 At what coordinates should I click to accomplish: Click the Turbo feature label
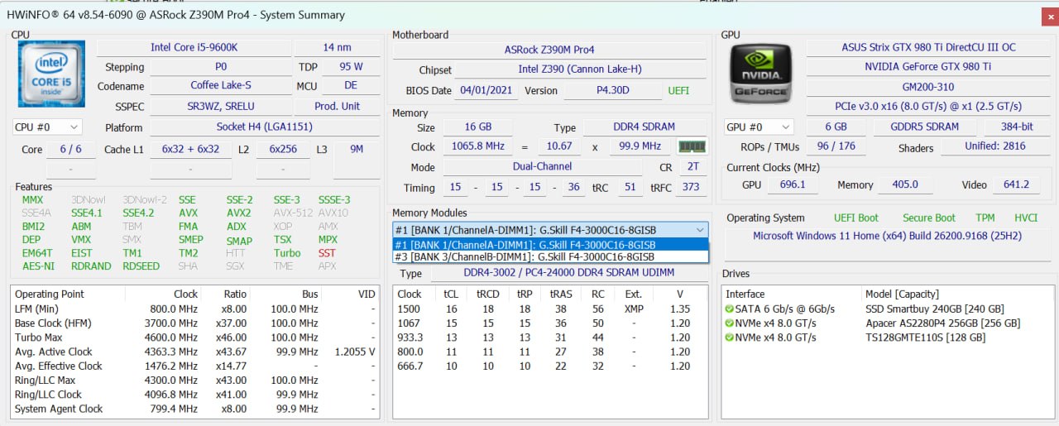287,253
